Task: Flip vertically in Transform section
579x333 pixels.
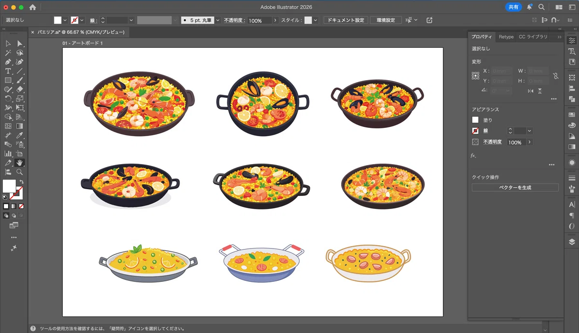Action: pos(540,91)
